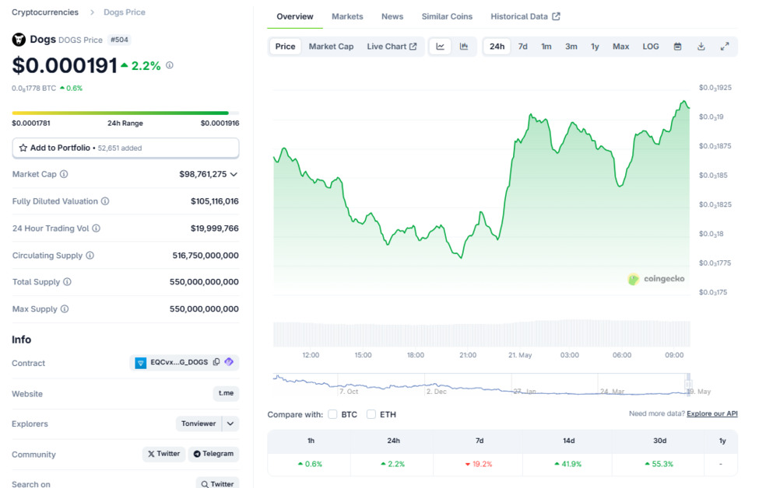
Task: Open the calendar date range picker
Action: coord(677,47)
